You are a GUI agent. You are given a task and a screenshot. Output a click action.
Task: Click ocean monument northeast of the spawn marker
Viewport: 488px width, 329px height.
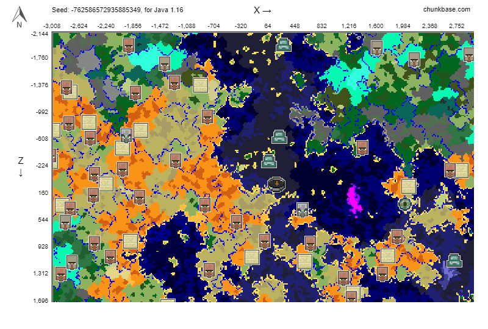pyautogui.click(x=279, y=136)
